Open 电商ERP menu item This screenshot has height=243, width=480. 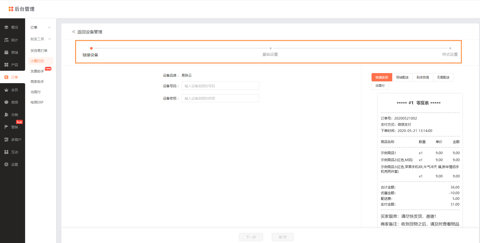(37, 102)
